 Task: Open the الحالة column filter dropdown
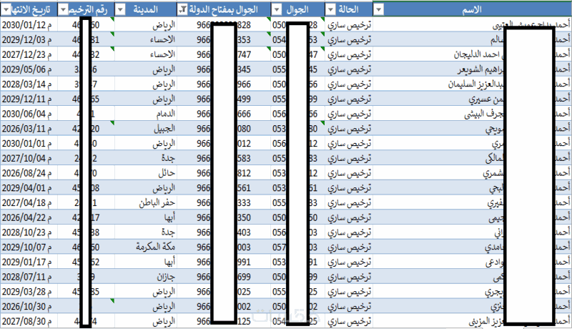[x=330, y=10]
